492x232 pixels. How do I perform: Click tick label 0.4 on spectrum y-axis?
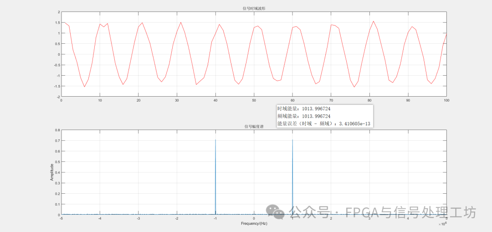[57, 172]
